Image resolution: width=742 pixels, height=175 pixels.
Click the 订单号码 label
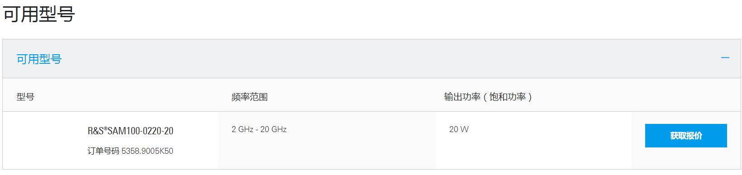pyautogui.click(x=103, y=151)
